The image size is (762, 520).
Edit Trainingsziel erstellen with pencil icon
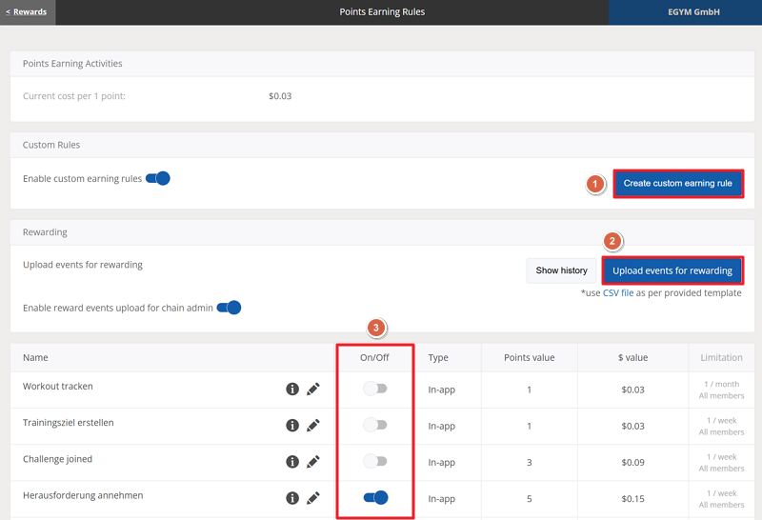[x=313, y=426]
